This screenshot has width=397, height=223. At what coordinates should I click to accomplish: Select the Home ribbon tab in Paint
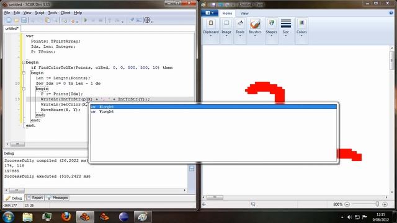[x=227, y=13]
